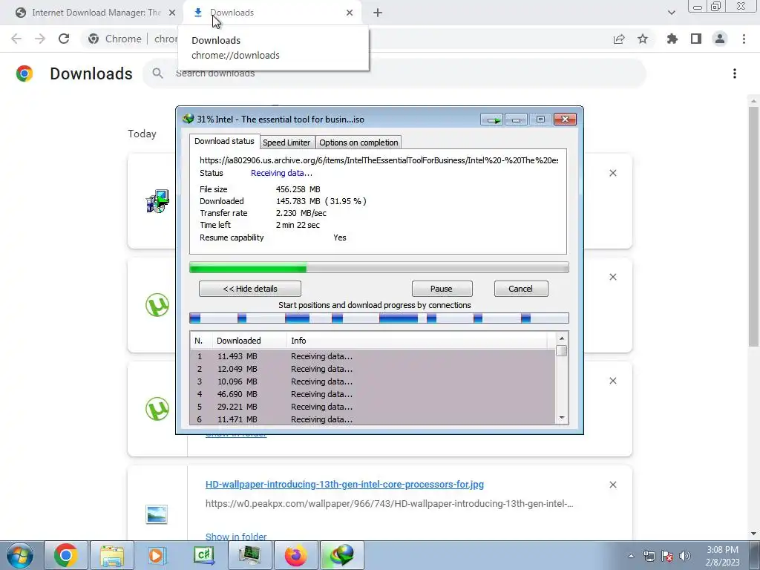The height and width of the screenshot is (570, 760).
Task: Open new tab with plus button
Action: pos(378,13)
